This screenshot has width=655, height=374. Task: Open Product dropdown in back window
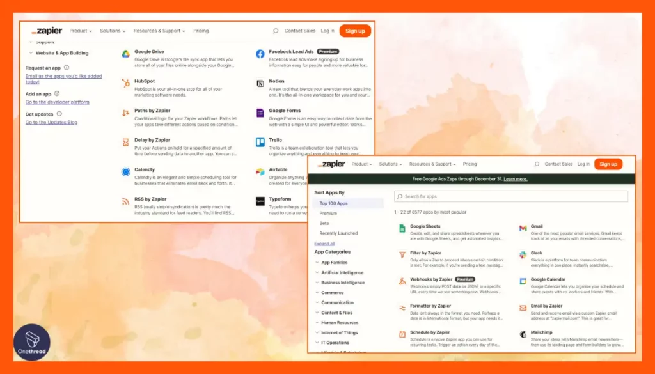[81, 31]
